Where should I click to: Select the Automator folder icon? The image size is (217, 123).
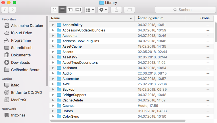[59, 79]
